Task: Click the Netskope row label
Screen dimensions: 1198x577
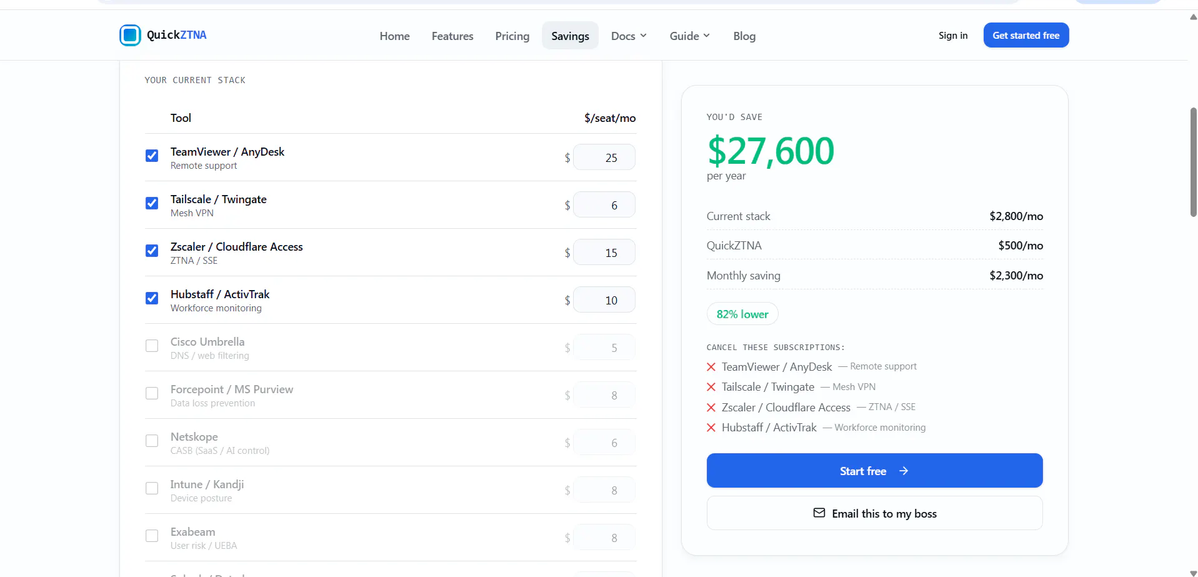Action: click(x=194, y=437)
